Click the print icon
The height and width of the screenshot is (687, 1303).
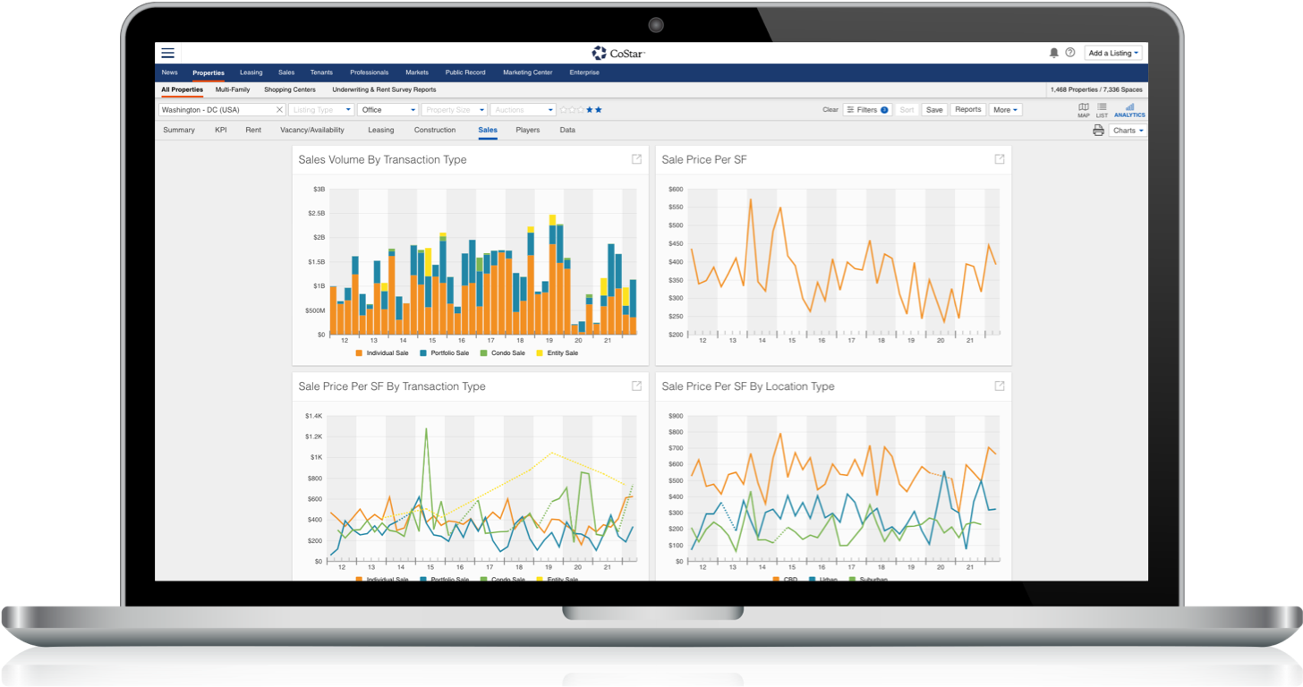1098,131
